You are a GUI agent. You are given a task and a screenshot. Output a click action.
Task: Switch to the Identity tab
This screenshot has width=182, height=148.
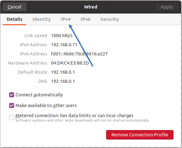pos(42,19)
